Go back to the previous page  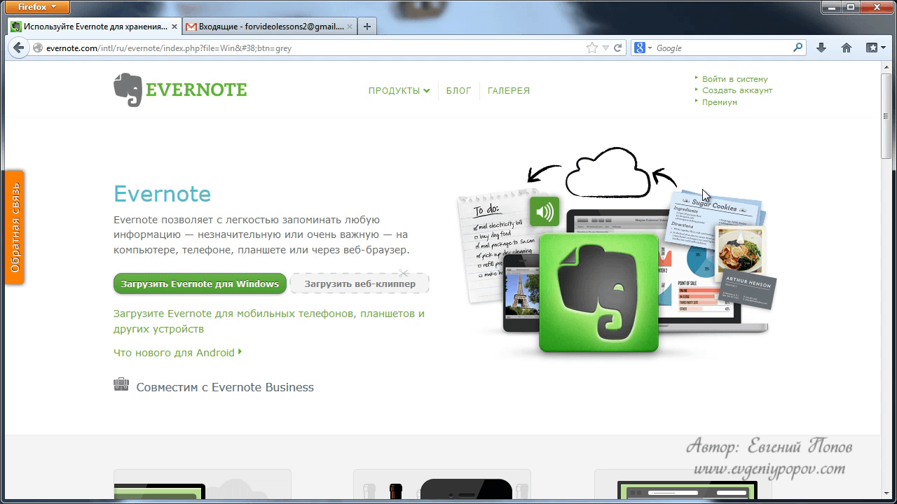[x=19, y=48]
